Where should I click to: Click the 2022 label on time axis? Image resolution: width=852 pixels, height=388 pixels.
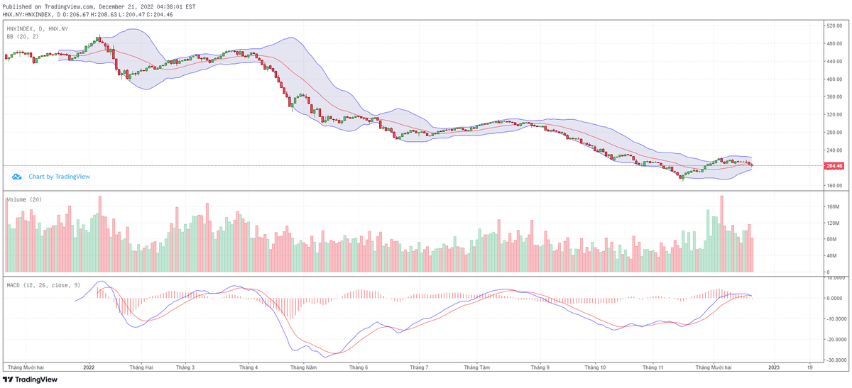click(89, 367)
